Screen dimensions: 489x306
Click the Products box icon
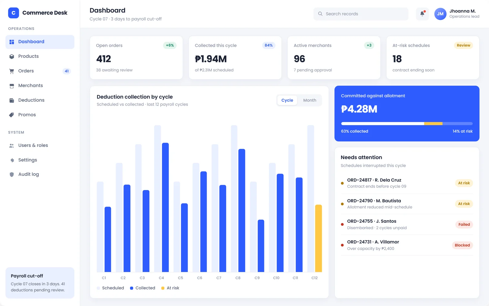click(12, 56)
